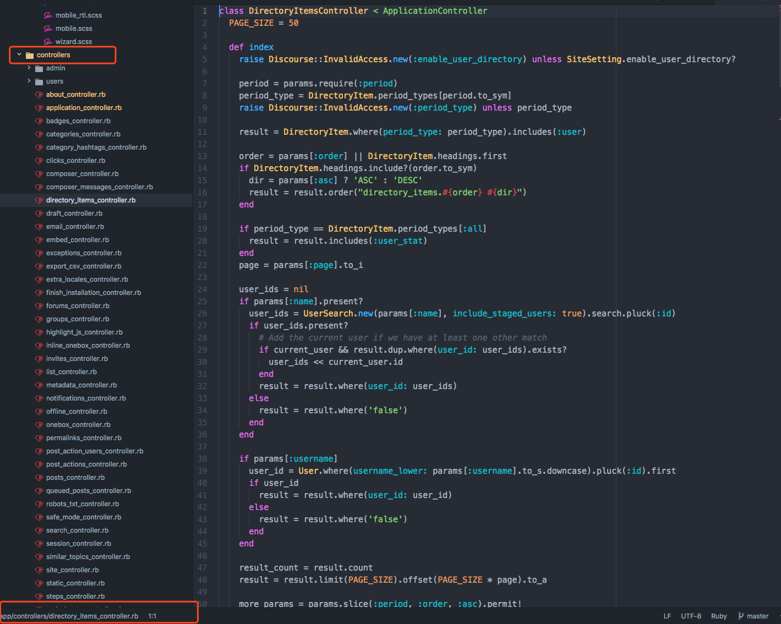Change the Ruby grammar selector

click(x=719, y=616)
